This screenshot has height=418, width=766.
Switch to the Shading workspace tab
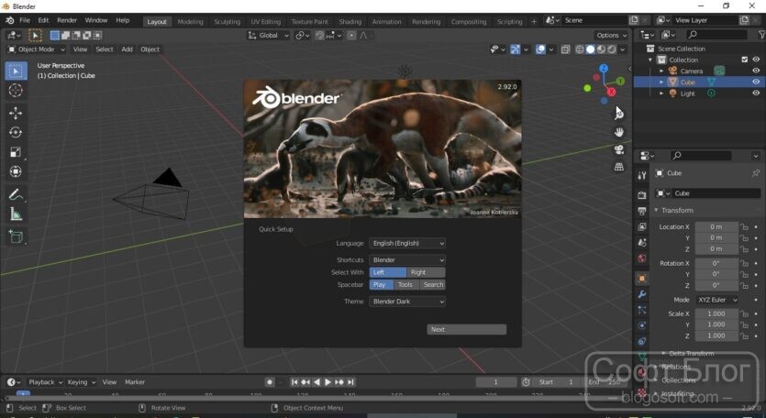click(x=350, y=22)
